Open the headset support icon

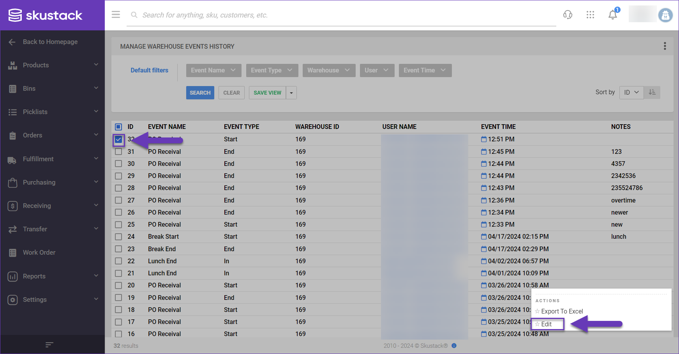[568, 15]
